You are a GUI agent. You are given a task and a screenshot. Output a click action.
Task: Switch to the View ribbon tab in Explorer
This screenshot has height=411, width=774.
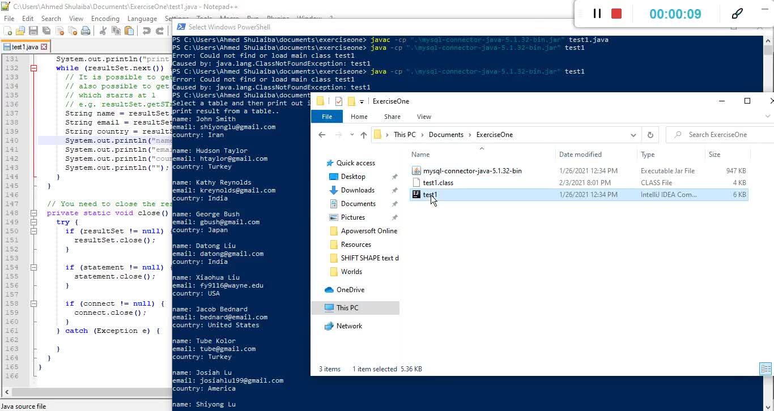coord(424,117)
